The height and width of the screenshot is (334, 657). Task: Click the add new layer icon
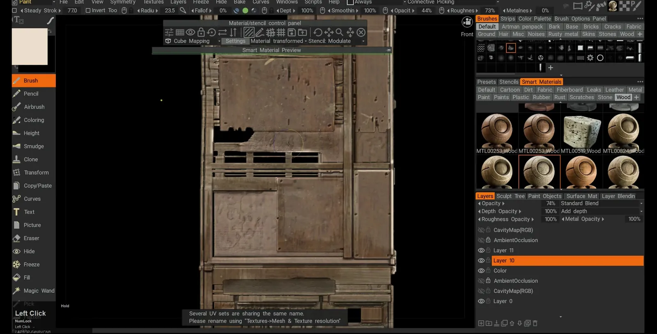(x=481, y=323)
